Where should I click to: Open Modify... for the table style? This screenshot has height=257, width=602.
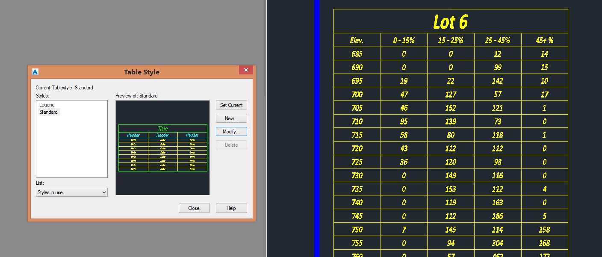[x=231, y=132]
